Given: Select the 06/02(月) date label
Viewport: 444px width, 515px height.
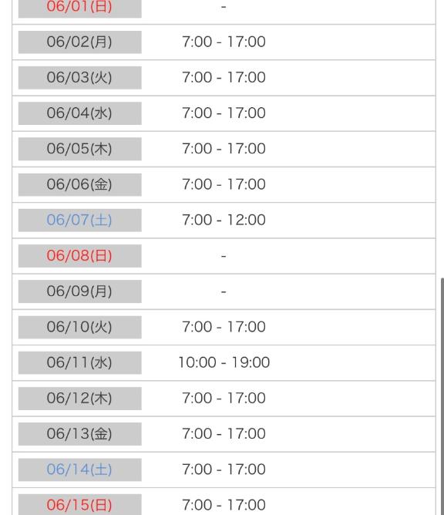Looking at the screenshot, I should 80,42.
